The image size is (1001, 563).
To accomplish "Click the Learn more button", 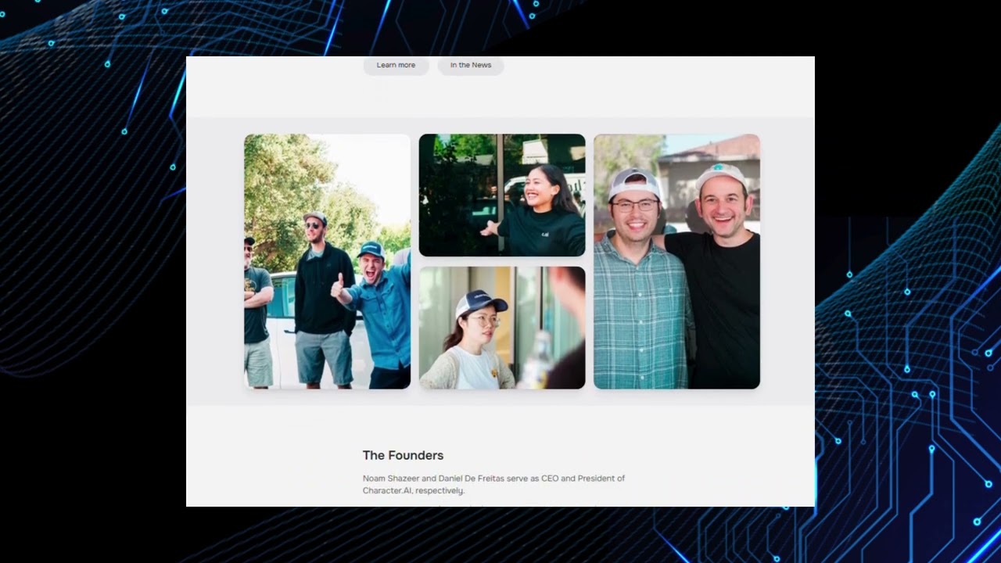I will (396, 66).
